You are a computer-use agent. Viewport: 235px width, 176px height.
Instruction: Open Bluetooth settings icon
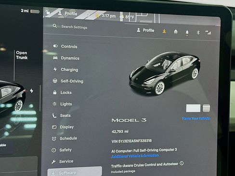click(x=198, y=32)
